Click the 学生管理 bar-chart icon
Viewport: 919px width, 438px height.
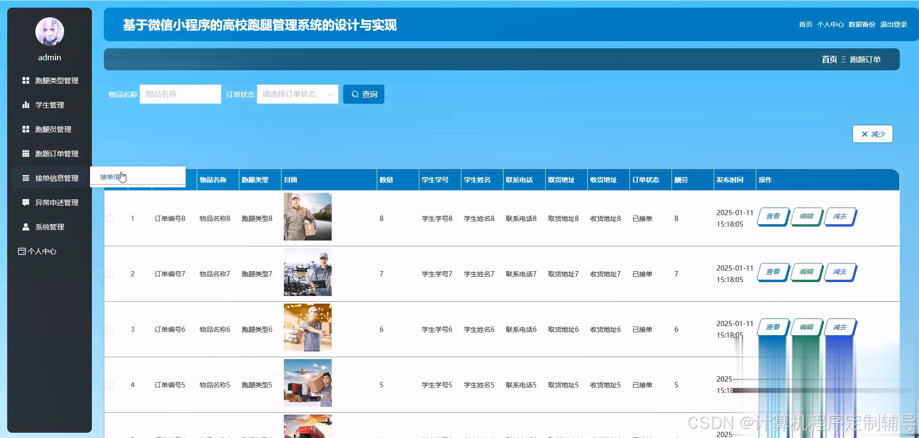(x=26, y=105)
